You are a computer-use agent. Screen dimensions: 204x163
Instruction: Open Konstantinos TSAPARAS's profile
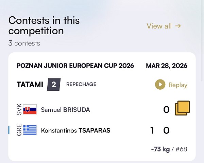coord(75,130)
